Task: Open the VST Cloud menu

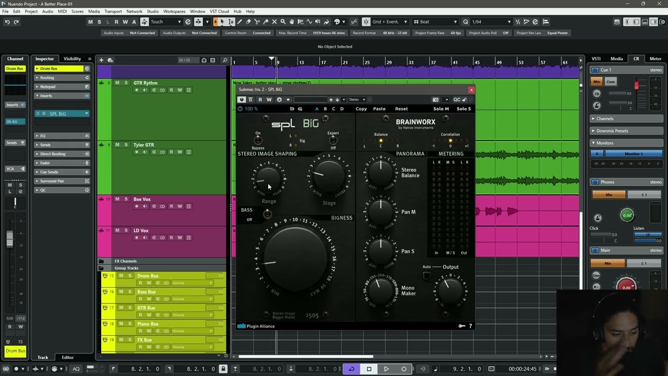Action: click(x=219, y=11)
